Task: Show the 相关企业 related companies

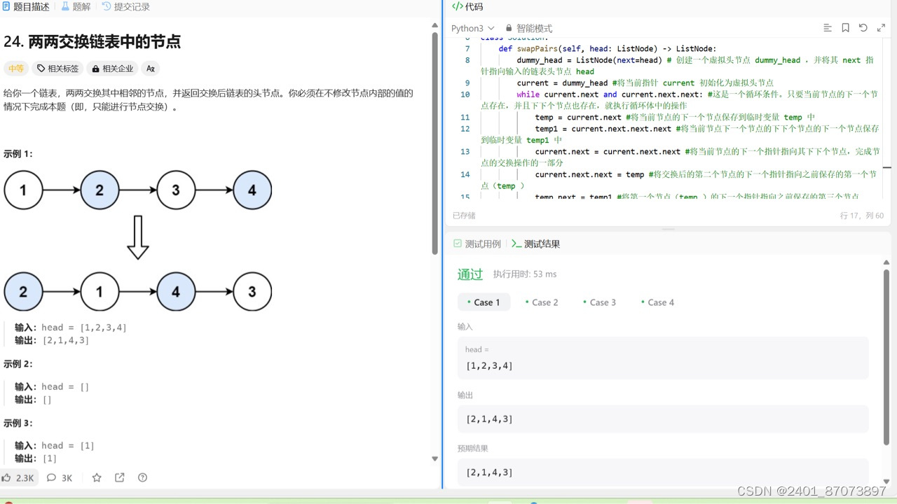Action: 112,69
